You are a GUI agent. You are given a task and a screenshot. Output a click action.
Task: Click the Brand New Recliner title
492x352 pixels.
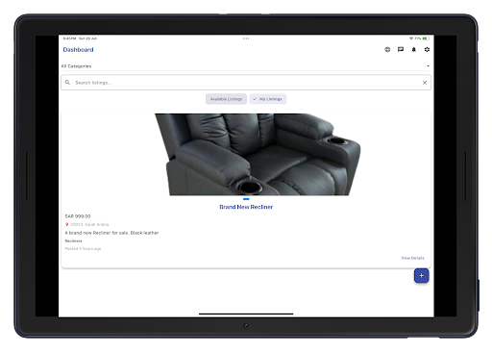(246, 207)
